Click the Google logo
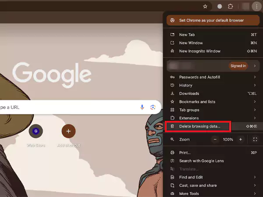The image size is (263, 197). click(52, 75)
